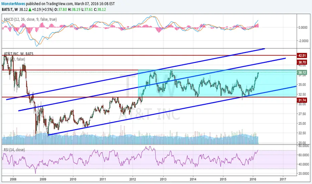This screenshot has width=312, height=184.
Task: Click the 20.0000 RSI axis value
Action: pyautogui.click(x=303, y=173)
